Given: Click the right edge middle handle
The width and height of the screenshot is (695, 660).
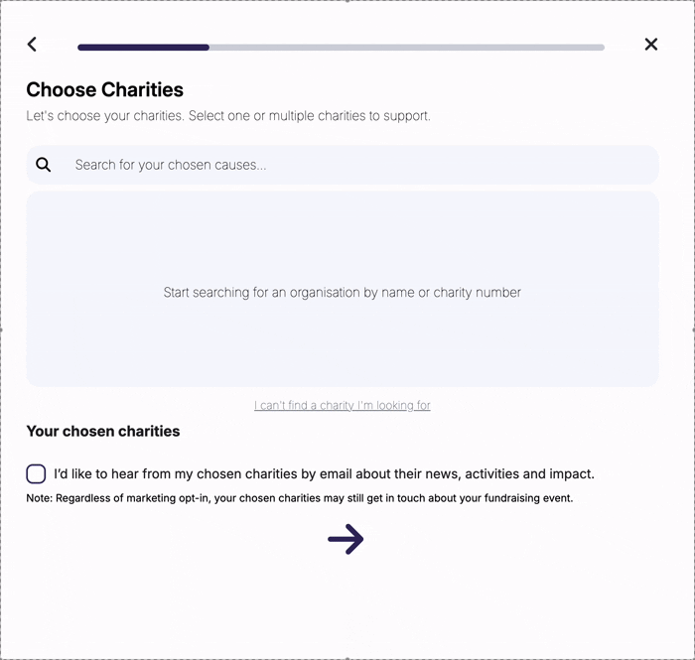Looking at the screenshot, I should (x=693, y=329).
